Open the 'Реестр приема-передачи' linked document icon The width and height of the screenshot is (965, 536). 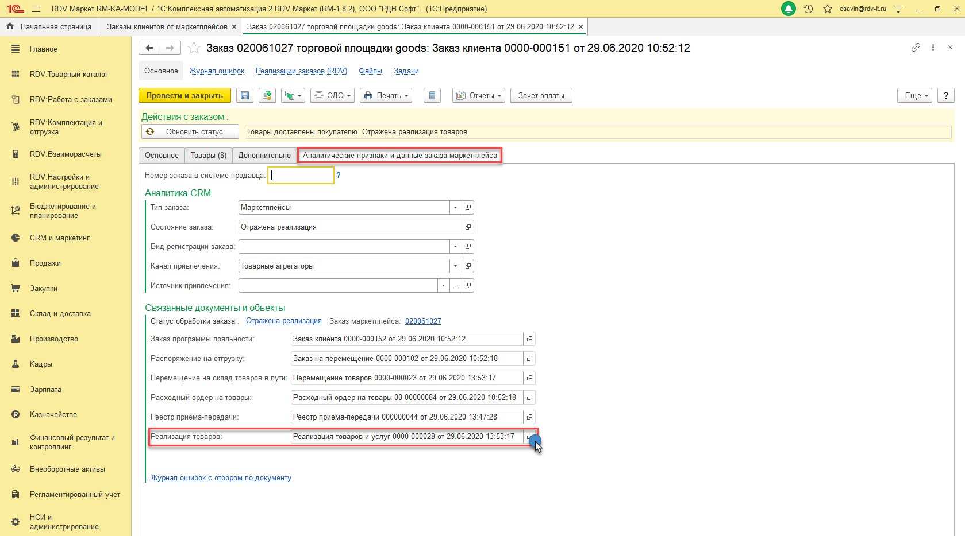(x=529, y=417)
